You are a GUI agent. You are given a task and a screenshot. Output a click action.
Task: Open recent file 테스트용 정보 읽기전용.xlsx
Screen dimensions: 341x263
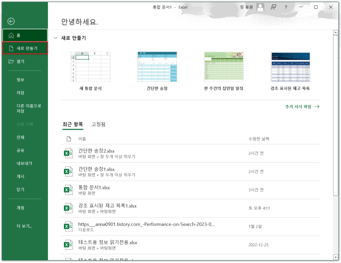[190, 245]
